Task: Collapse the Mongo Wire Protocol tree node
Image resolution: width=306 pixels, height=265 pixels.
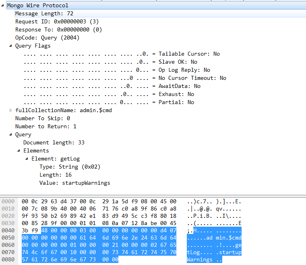Action: pyautogui.click(x=2, y=6)
